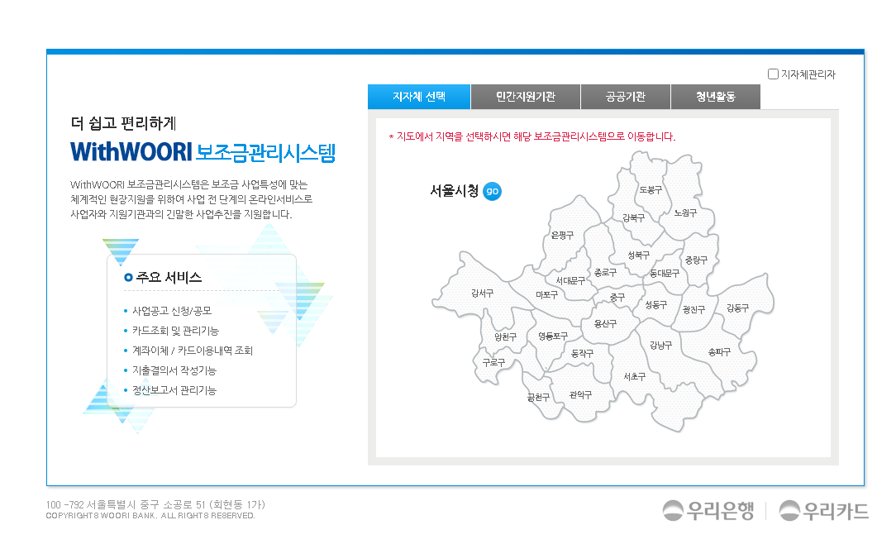
Task: Pick 동대문구 on the map
Action: 665,273
